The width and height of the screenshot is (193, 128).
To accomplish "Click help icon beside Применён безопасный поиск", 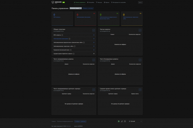I will (71, 50).
